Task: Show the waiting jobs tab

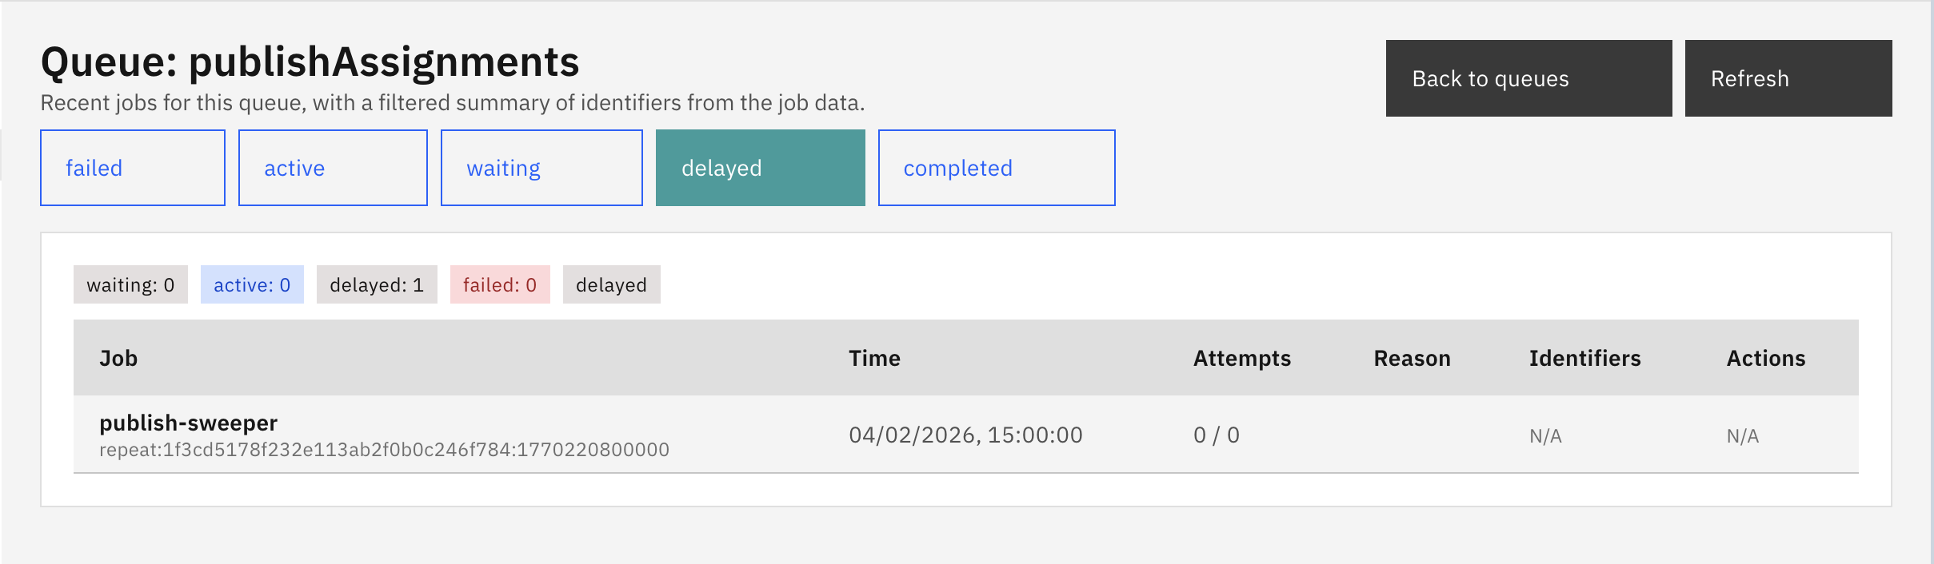Action: click(x=541, y=168)
